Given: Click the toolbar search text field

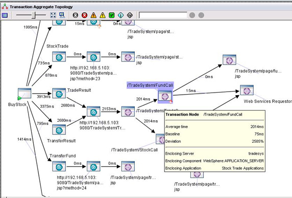Looking at the screenshot, I should [x=163, y=15].
